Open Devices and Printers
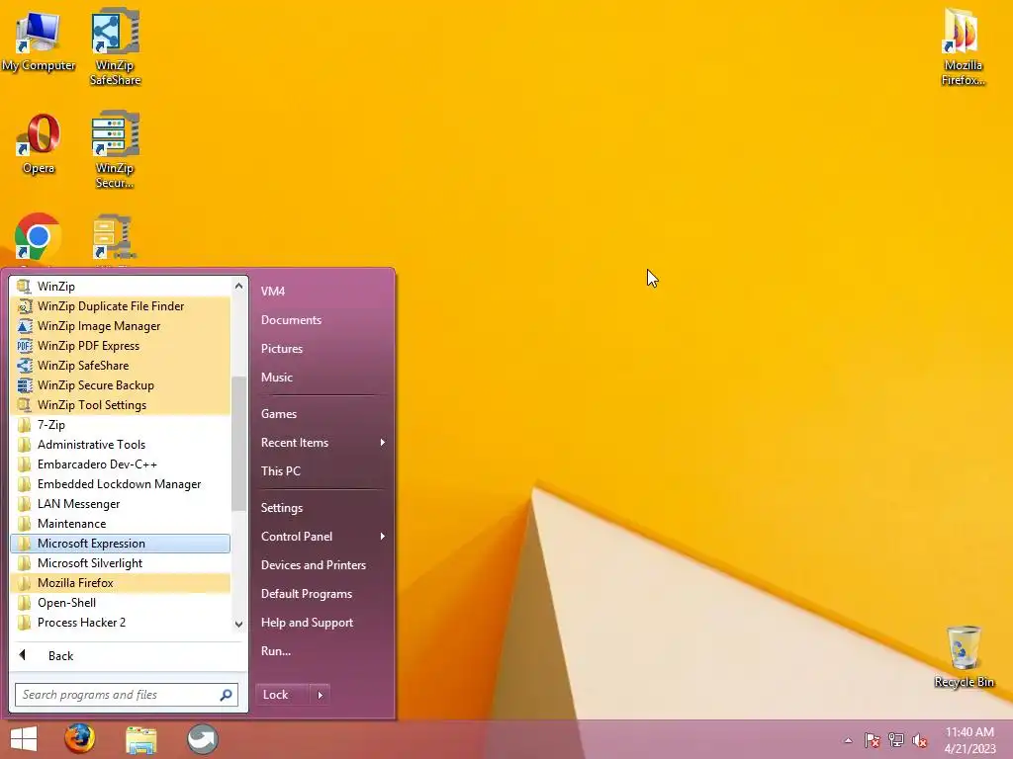Image resolution: width=1013 pixels, height=759 pixels. pyautogui.click(x=322, y=565)
